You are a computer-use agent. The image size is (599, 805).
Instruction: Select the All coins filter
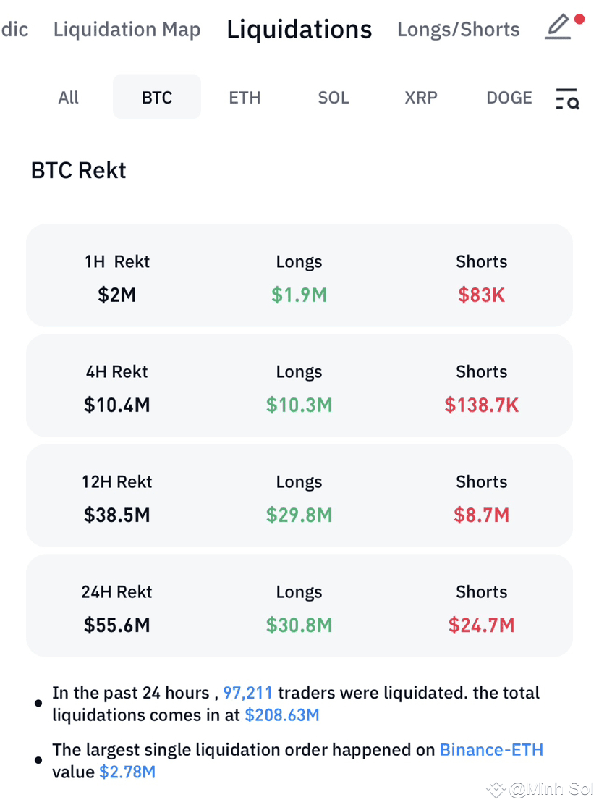pyautogui.click(x=69, y=98)
